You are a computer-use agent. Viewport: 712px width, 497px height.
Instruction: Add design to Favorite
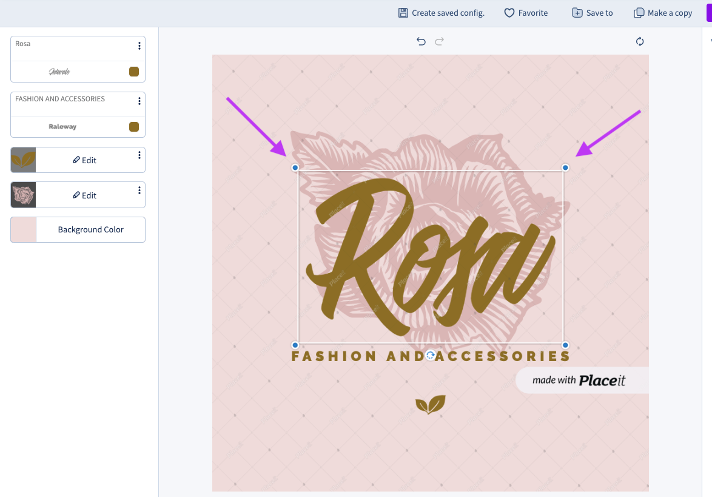(526, 13)
